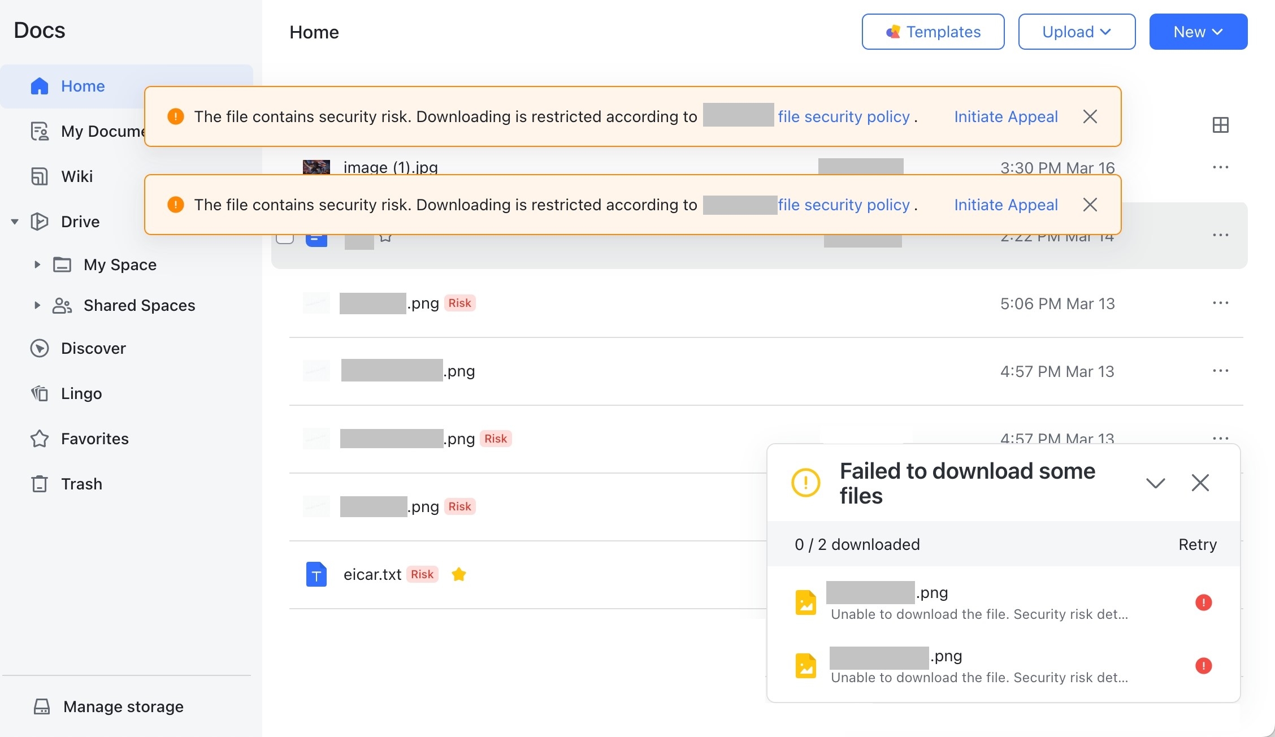Click file security policy link in second banner
The height and width of the screenshot is (737, 1275).
pyautogui.click(x=844, y=205)
